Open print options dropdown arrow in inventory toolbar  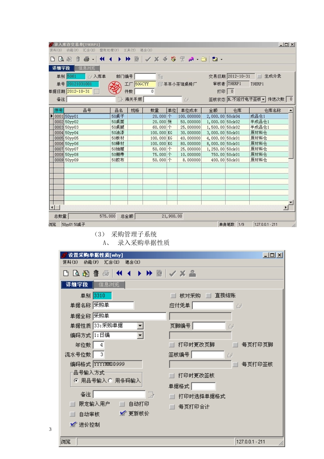(x=93, y=59)
